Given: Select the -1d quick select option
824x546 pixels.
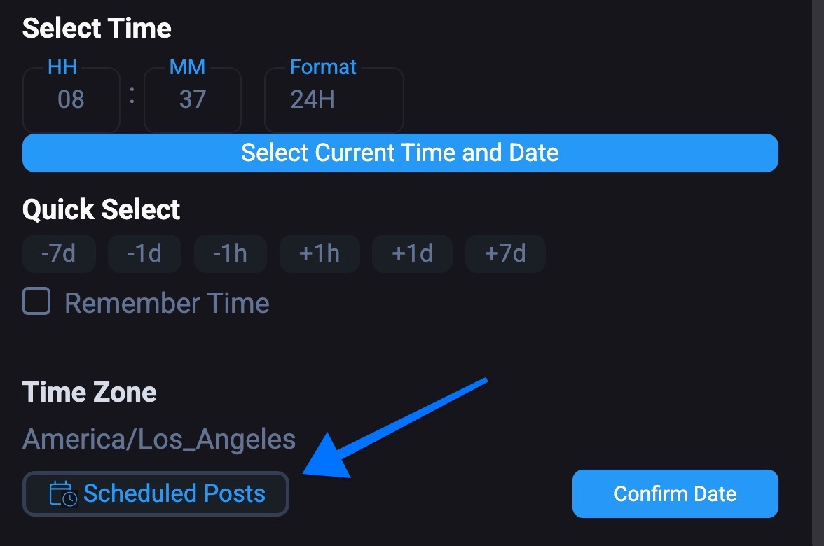Looking at the screenshot, I should pos(144,253).
